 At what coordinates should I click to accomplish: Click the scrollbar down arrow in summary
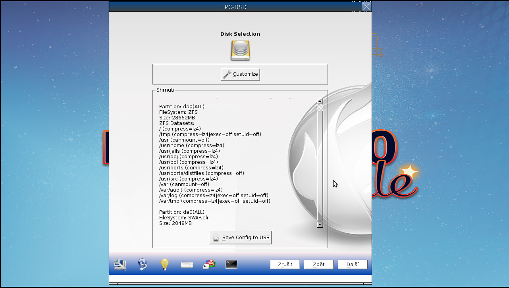(x=320, y=224)
